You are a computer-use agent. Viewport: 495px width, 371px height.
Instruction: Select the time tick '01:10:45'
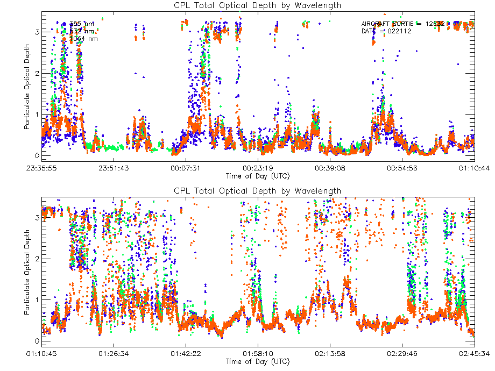[41, 354]
